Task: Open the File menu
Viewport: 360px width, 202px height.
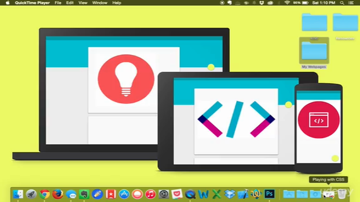Action: (x=58, y=3)
